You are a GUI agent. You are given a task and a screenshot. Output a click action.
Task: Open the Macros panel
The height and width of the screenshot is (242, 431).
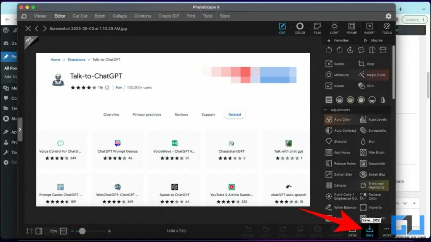pos(374,40)
